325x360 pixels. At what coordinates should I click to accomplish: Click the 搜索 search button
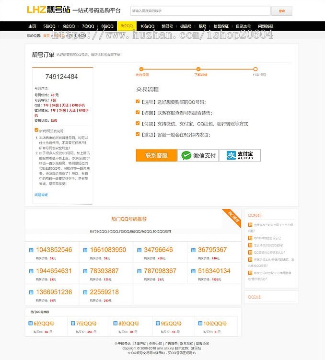[282, 11]
